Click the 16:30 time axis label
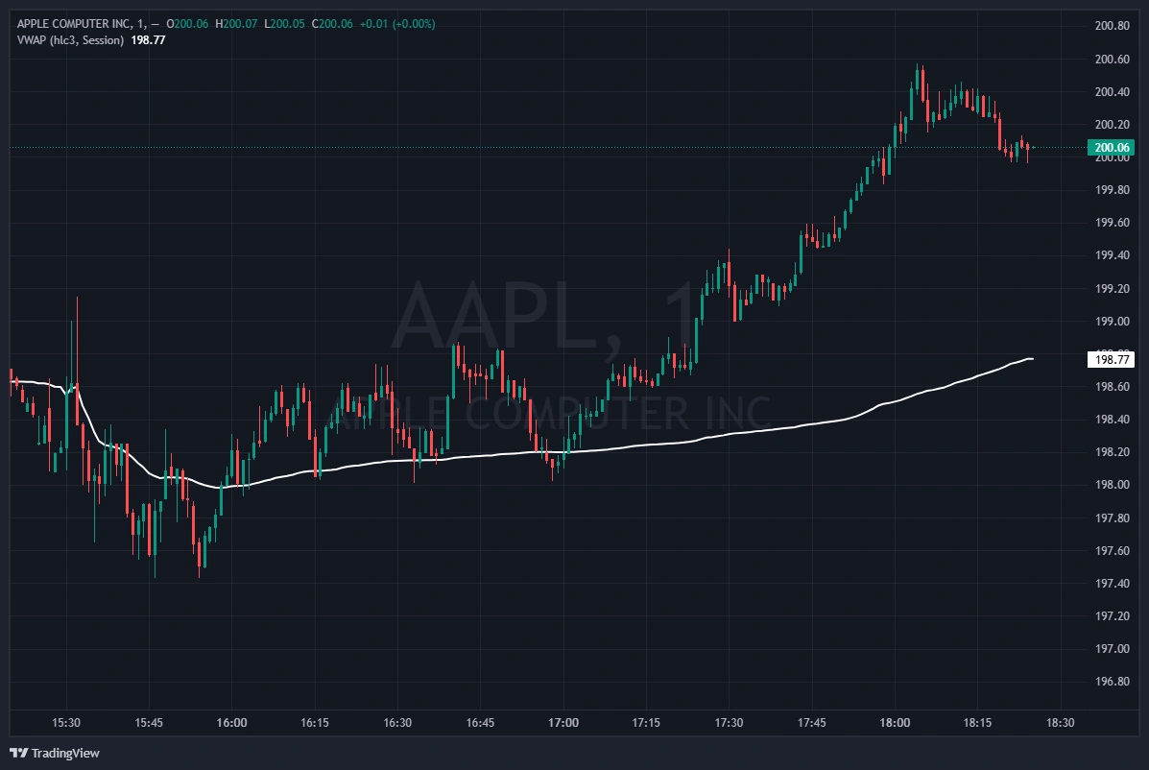This screenshot has width=1149, height=770. pyautogui.click(x=397, y=723)
